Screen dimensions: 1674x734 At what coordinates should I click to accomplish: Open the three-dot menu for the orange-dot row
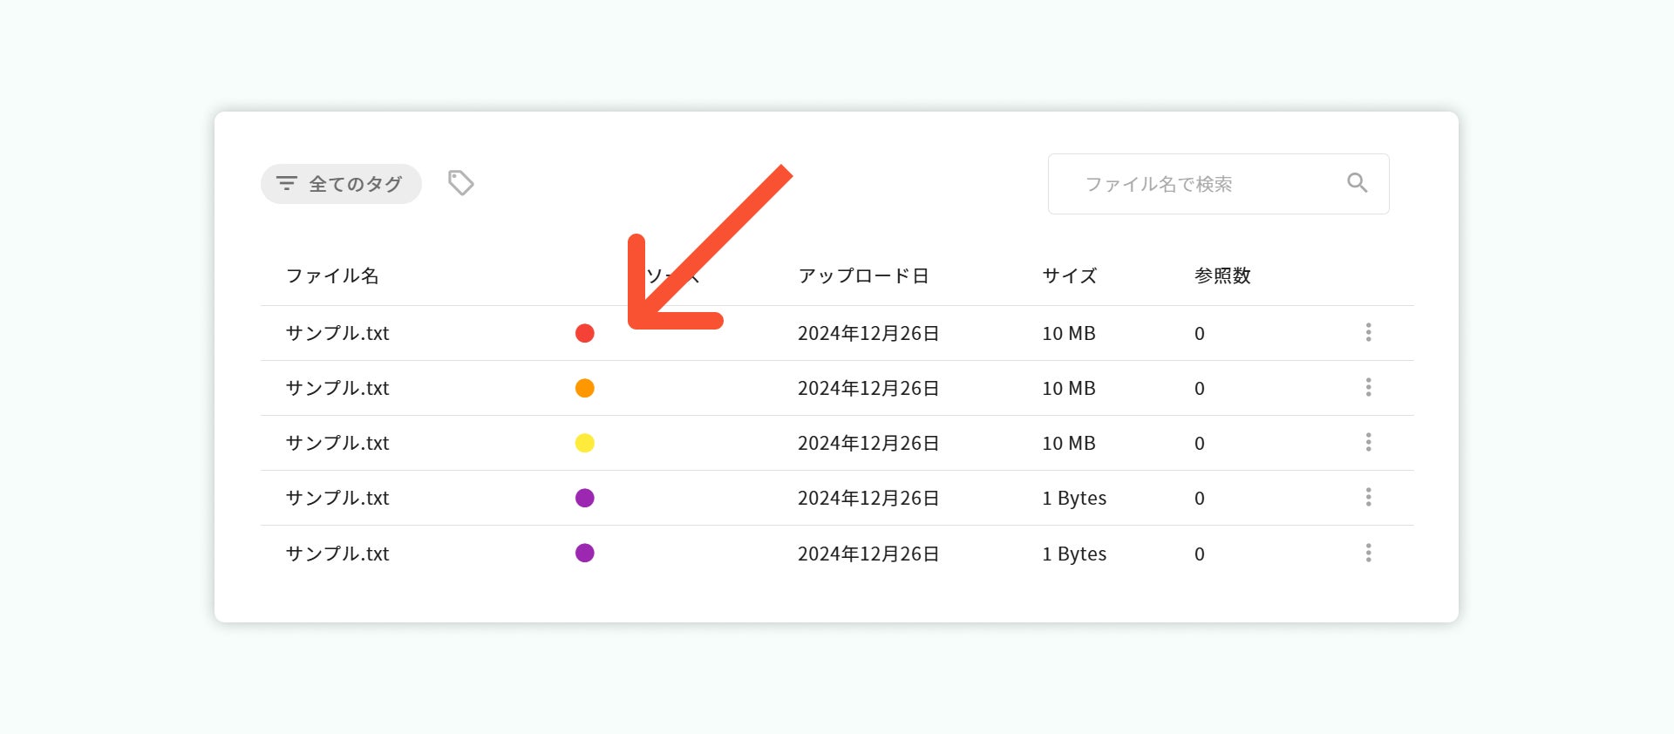click(x=1368, y=387)
